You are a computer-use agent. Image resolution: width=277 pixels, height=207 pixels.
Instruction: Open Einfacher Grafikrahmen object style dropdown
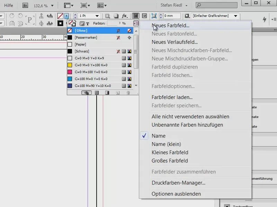pyautogui.click(x=235, y=16)
